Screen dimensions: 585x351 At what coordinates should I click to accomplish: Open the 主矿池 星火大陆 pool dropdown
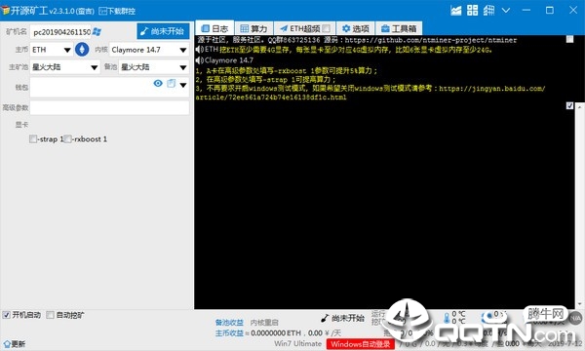click(x=65, y=67)
